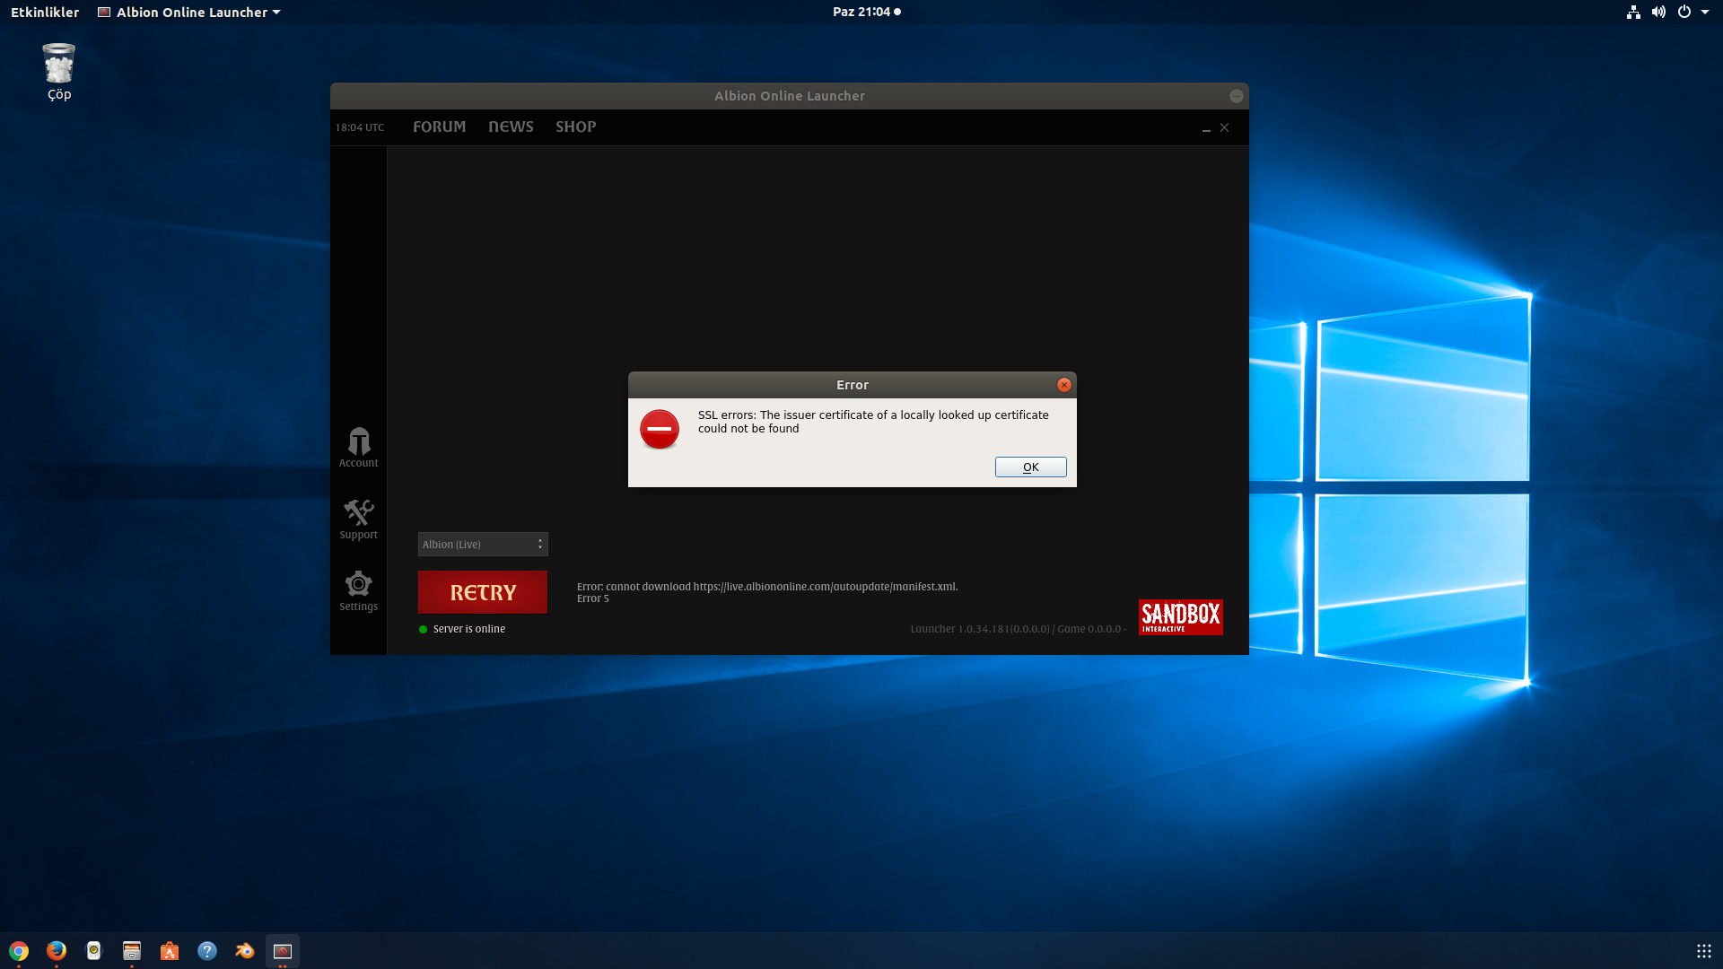Click the News navigation link
Screen dimensions: 1723x969
(x=512, y=127)
